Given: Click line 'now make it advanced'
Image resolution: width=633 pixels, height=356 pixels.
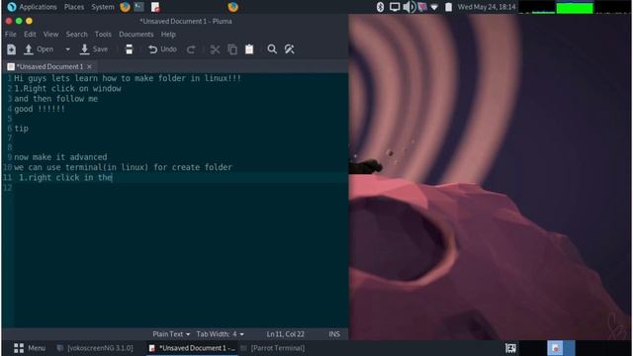Looking at the screenshot, I should (x=60, y=157).
